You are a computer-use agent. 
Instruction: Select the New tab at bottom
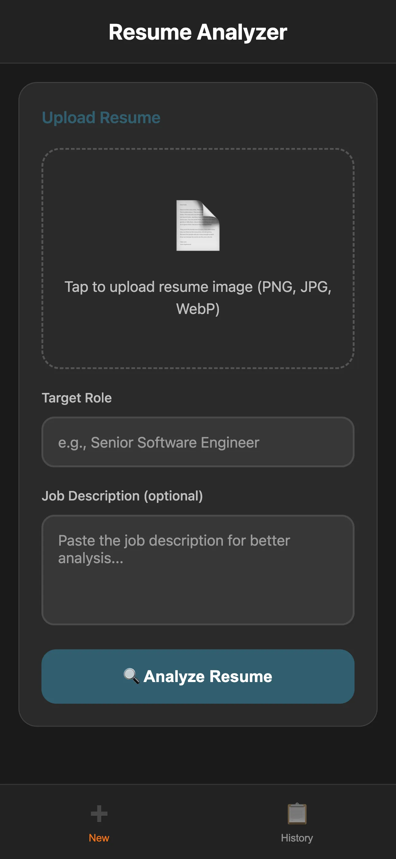point(99,824)
